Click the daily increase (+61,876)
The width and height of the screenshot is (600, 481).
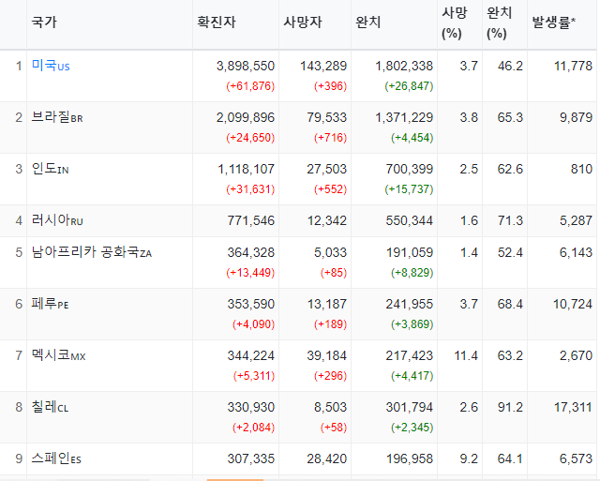point(250,85)
